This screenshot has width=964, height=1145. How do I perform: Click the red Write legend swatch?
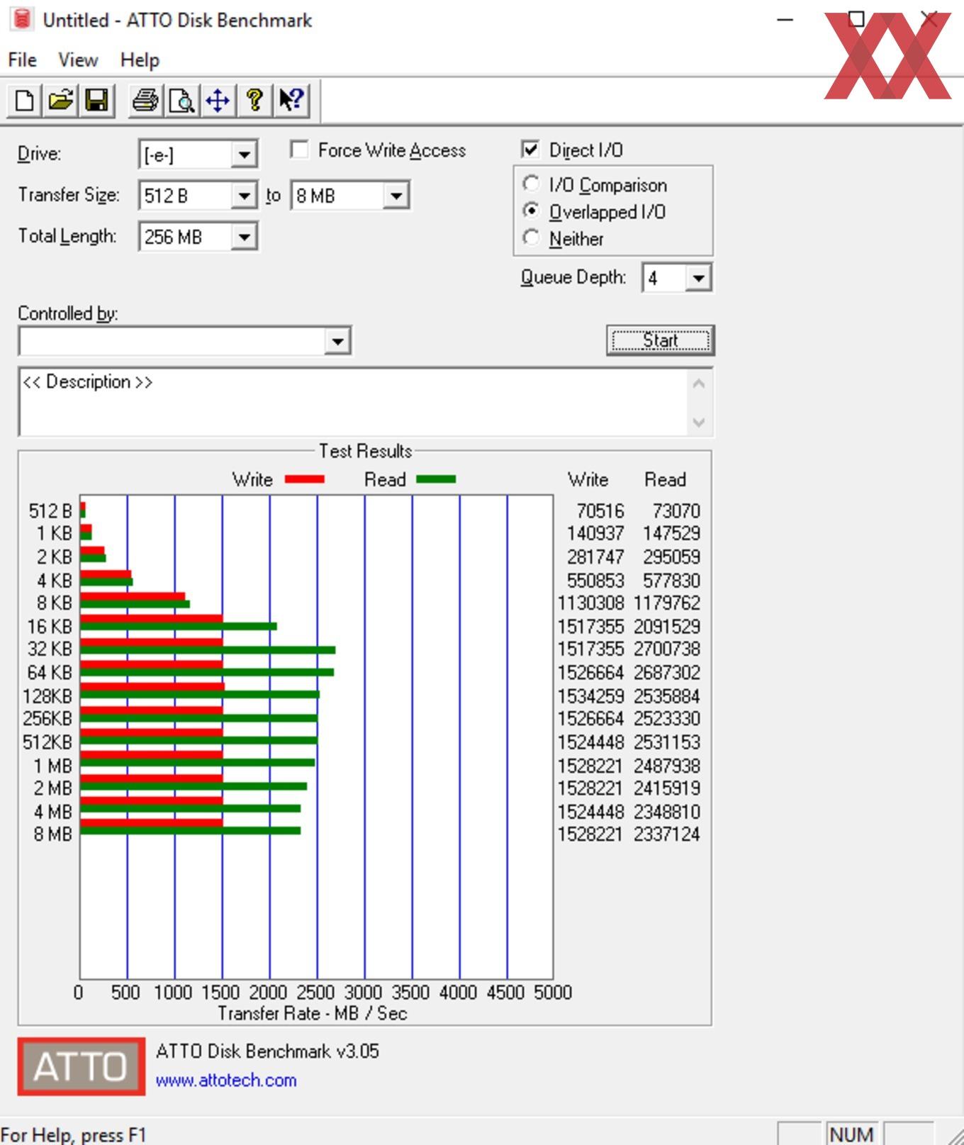305,479
